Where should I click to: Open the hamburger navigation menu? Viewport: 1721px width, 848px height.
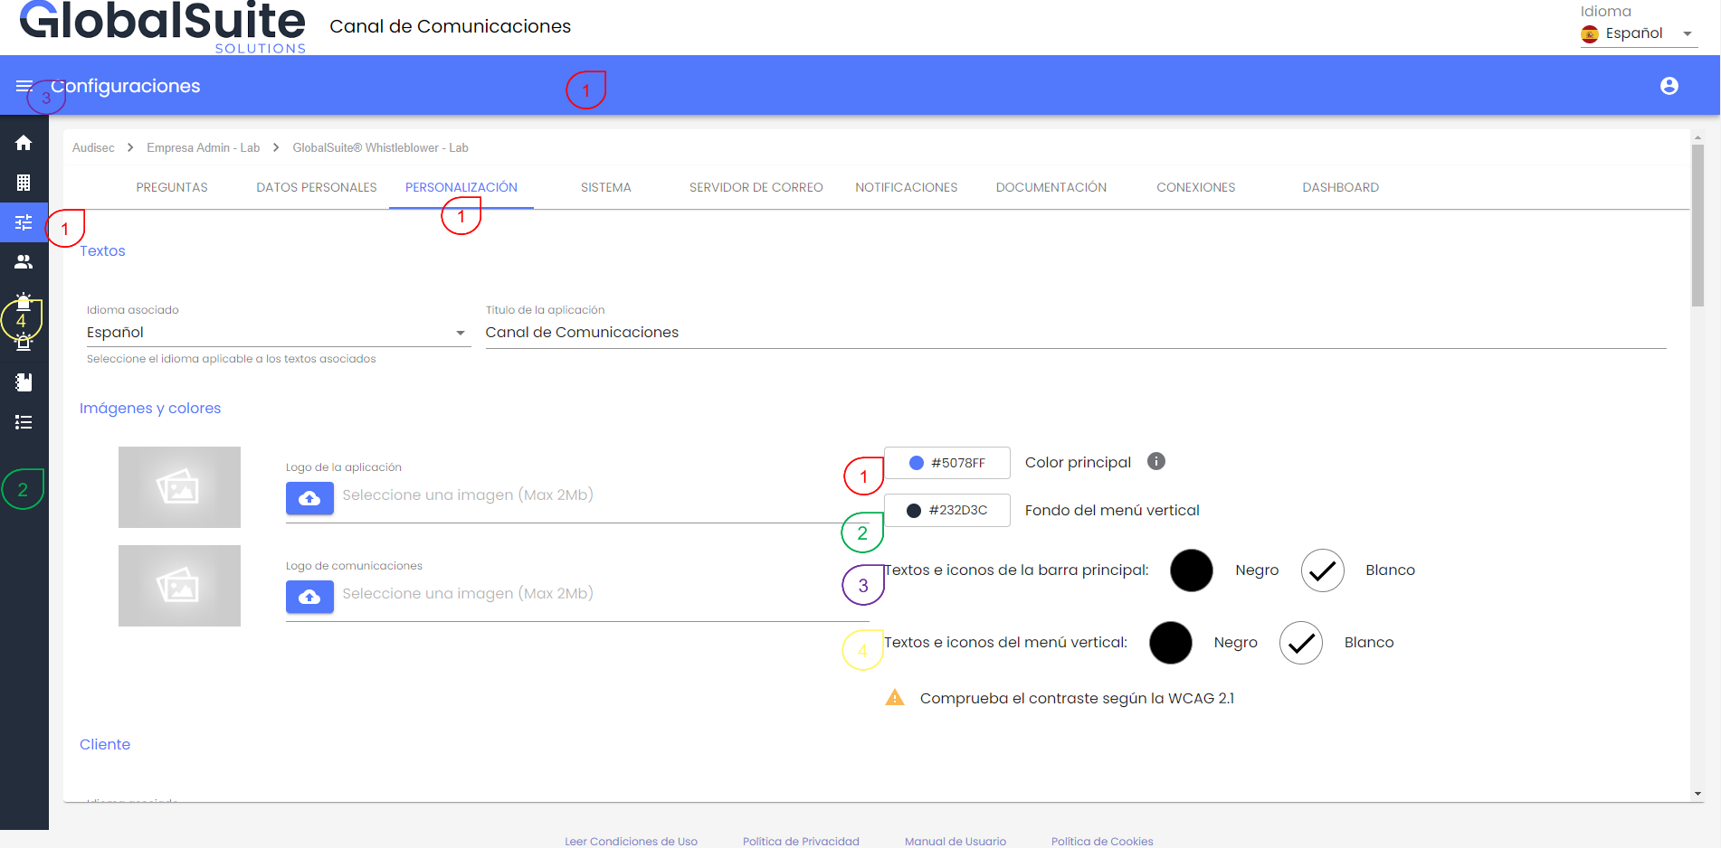coord(24,86)
